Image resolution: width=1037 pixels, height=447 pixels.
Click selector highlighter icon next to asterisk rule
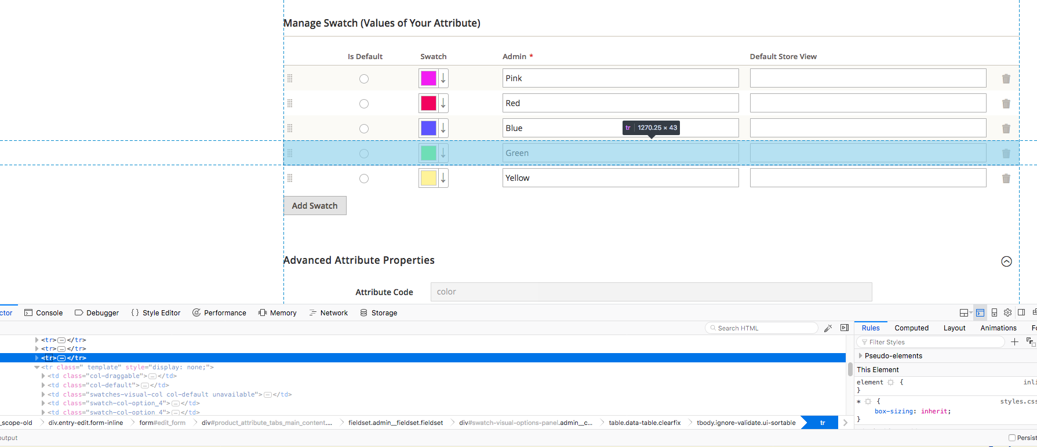[x=868, y=401]
